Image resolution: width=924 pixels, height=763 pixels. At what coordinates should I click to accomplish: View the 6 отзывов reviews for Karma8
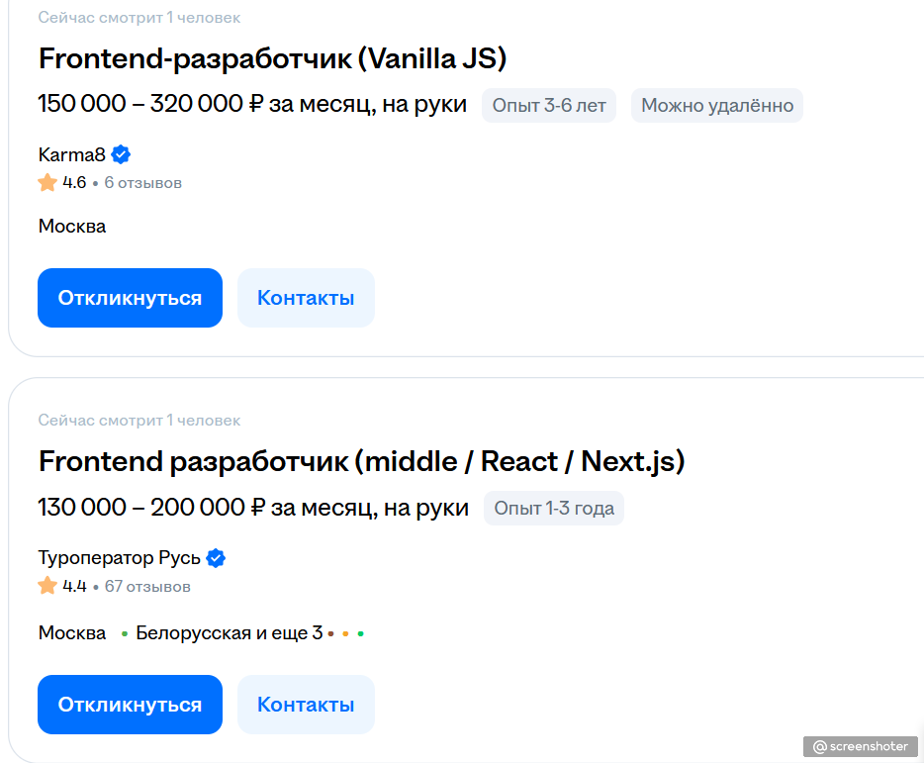pyautogui.click(x=142, y=183)
